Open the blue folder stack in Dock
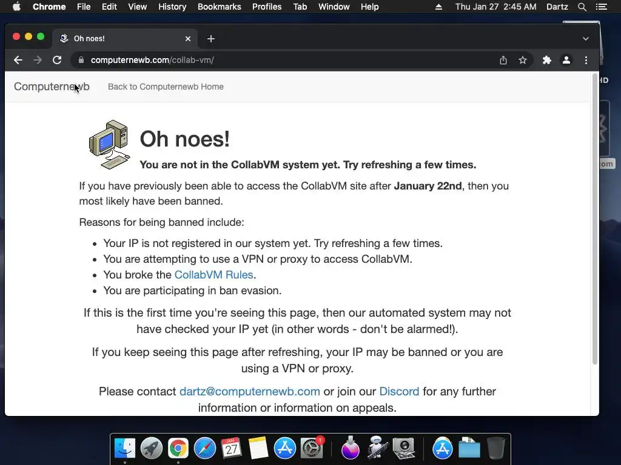 pyautogui.click(x=469, y=449)
